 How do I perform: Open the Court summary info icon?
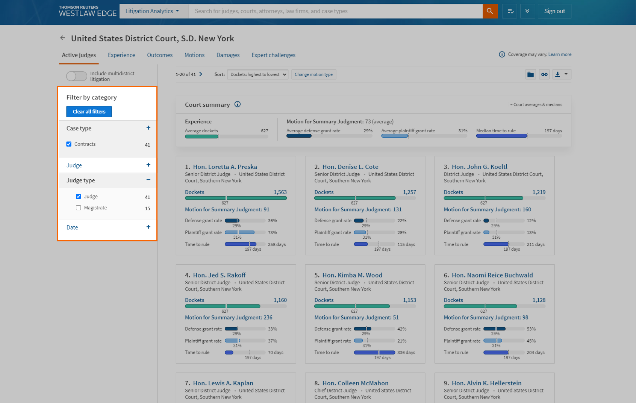238,105
